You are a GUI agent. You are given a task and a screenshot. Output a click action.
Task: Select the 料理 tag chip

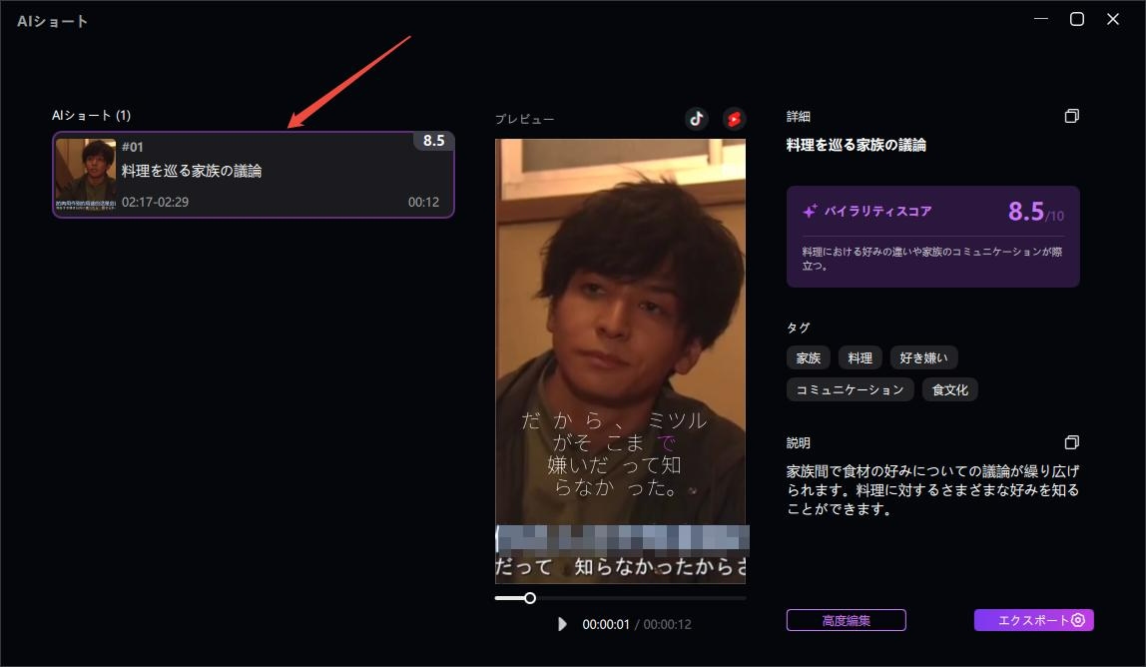pos(859,357)
